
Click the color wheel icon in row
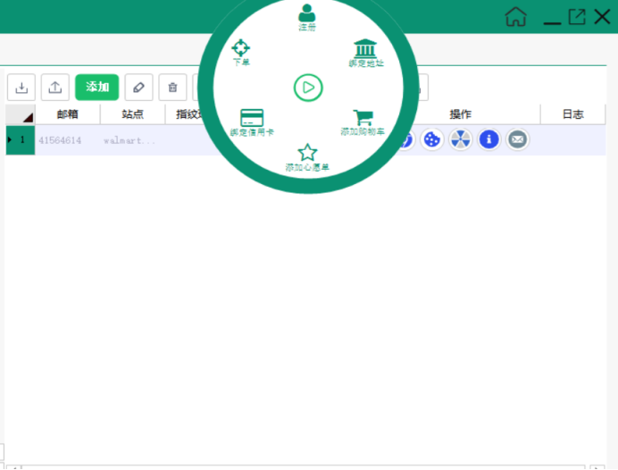click(460, 139)
